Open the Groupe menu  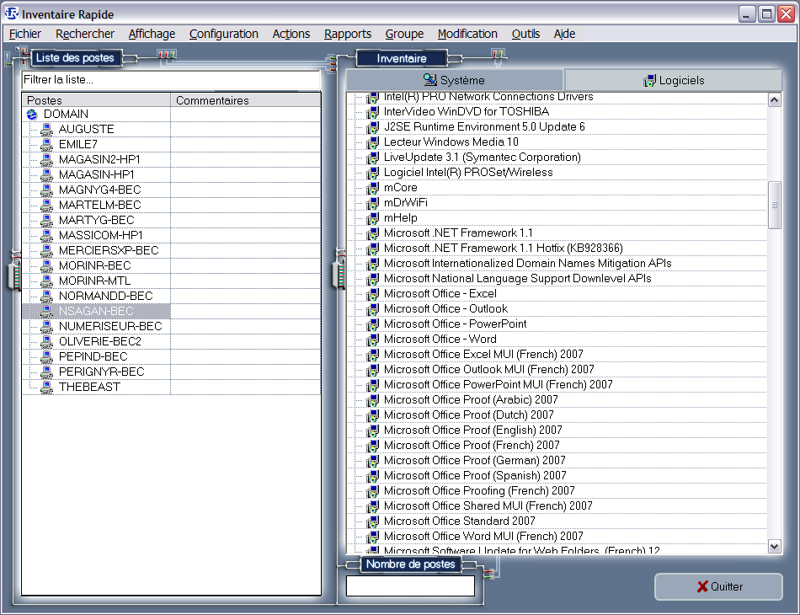coord(404,34)
